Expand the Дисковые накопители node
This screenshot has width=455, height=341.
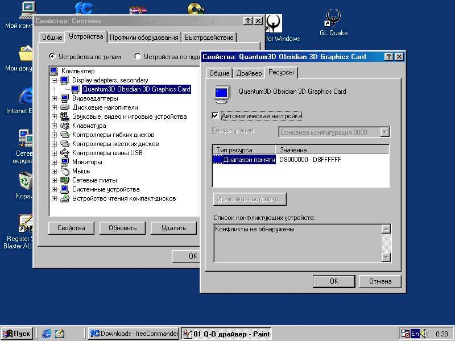click(x=54, y=107)
